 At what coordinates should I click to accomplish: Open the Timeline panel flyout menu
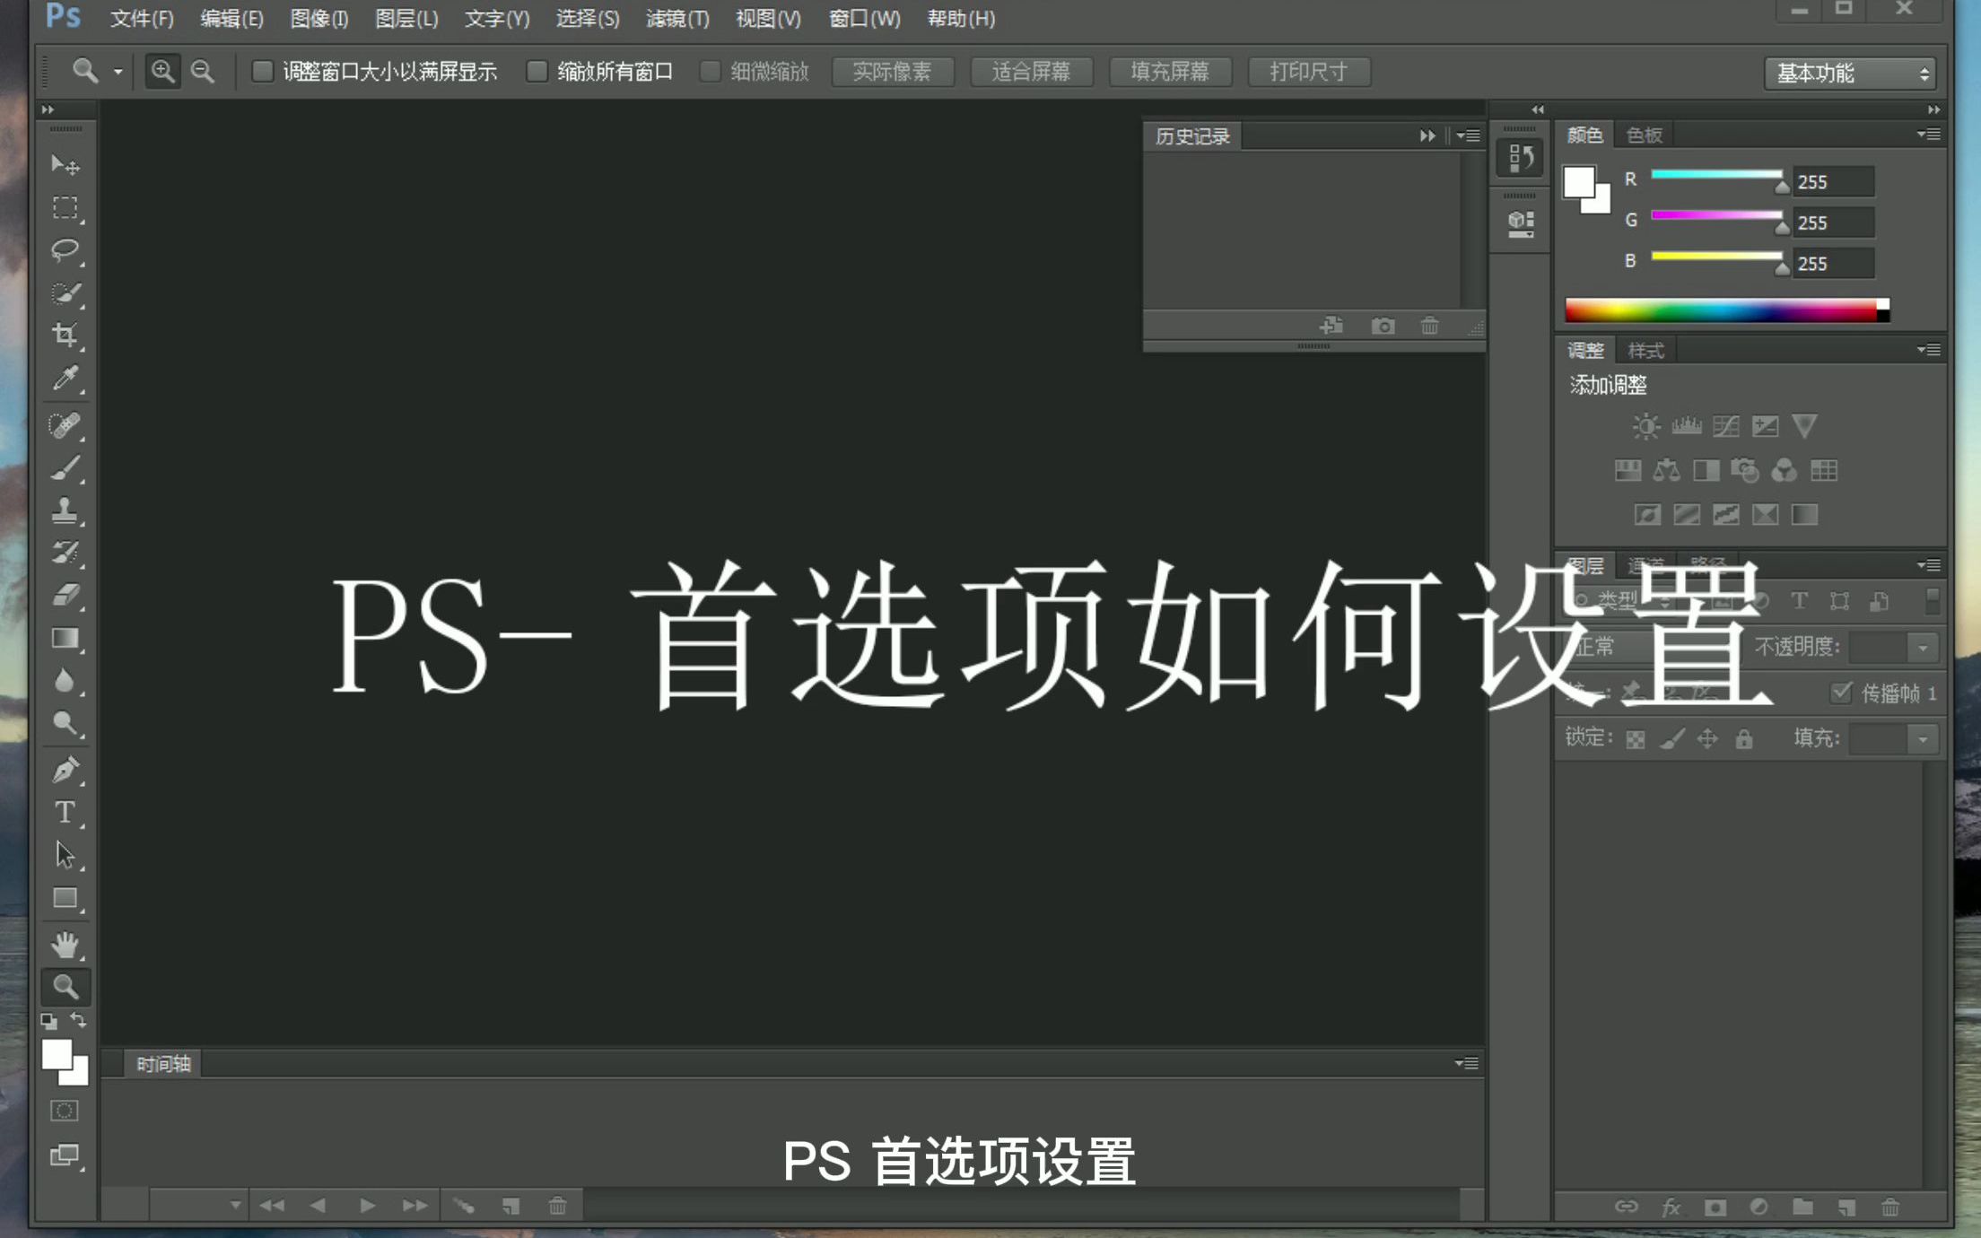[x=1467, y=1063]
